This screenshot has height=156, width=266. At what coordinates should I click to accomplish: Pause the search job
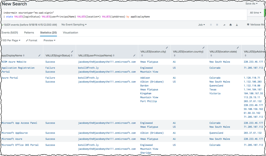(x=211, y=25)
